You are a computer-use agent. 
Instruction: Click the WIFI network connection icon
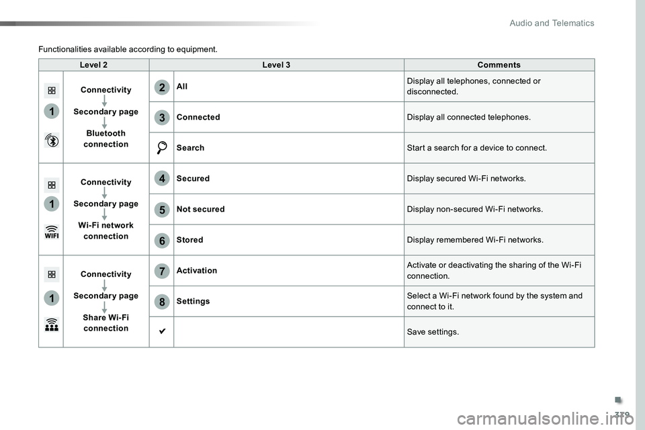[x=52, y=232]
